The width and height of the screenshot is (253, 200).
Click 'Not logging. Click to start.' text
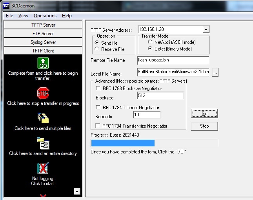click(43, 181)
